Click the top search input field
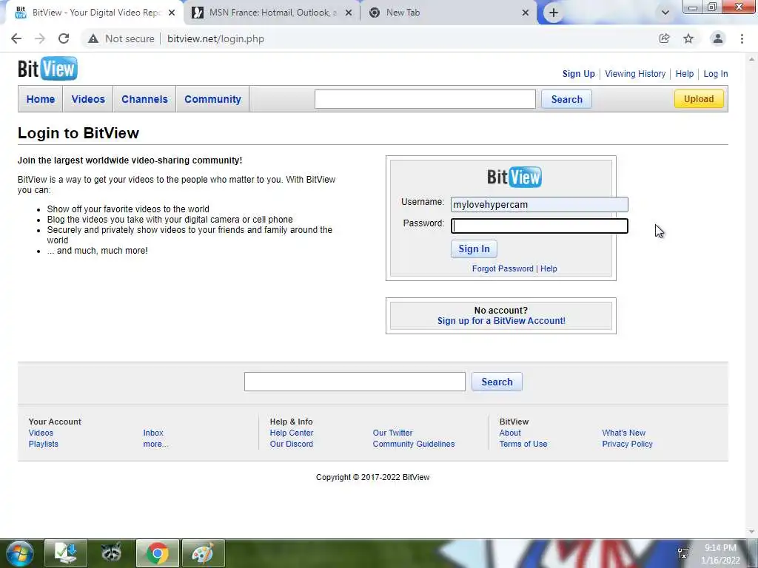The image size is (758, 568). point(425,99)
